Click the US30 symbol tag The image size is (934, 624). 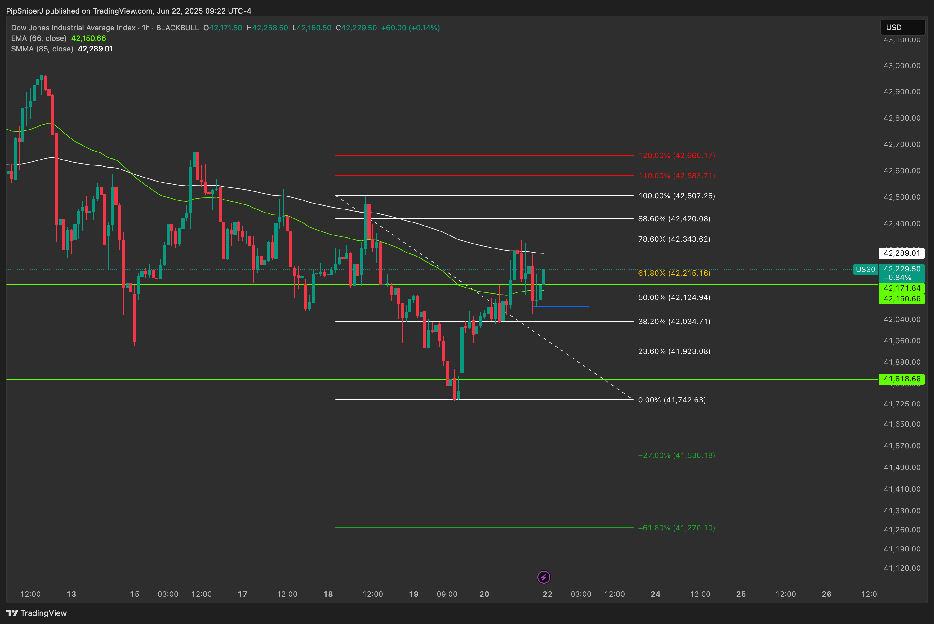pyautogui.click(x=865, y=270)
